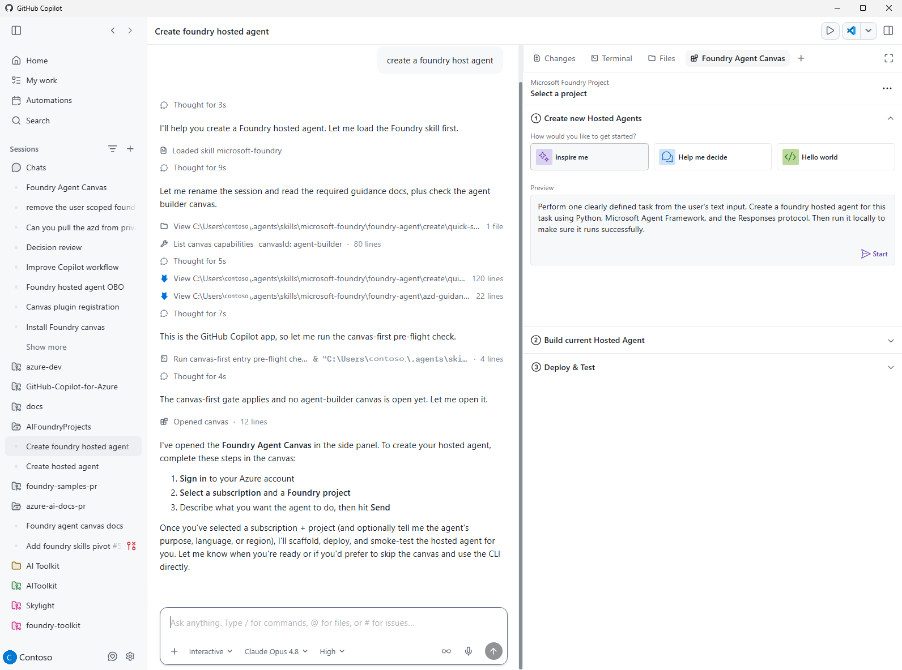Image resolution: width=902 pixels, height=670 pixels.
Task: Go back with the left arrow
Action: [113, 31]
